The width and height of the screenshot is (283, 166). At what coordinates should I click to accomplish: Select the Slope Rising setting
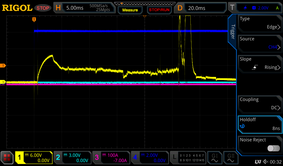point(260,64)
